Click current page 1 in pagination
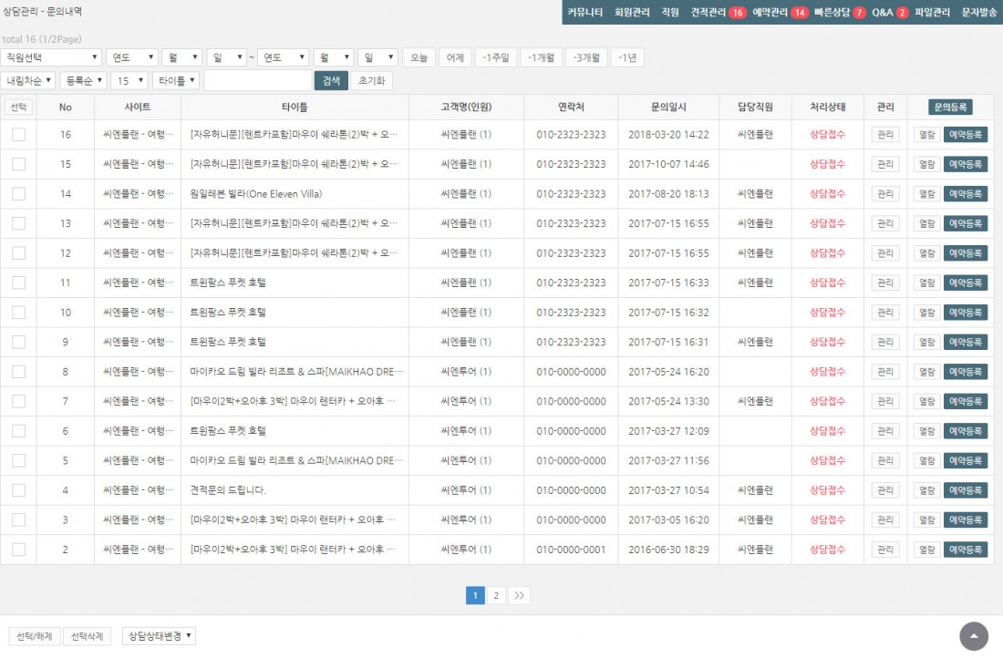This screenshot has width=1003, height=658. pos(475,595)
